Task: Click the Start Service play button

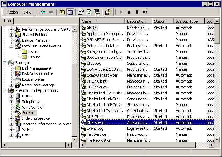Action: coord(121,12)
